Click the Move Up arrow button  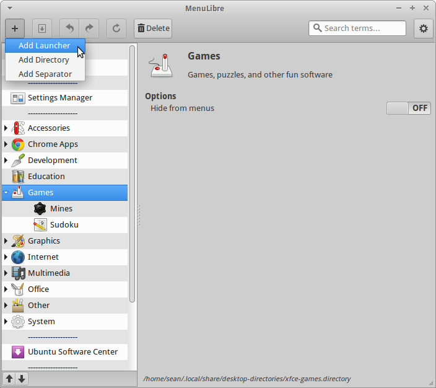(9, 379)
